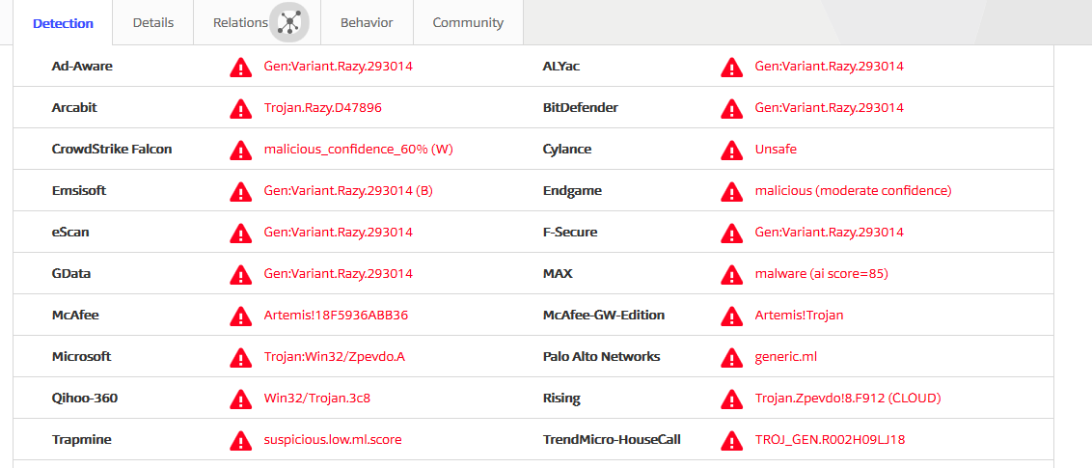Switch to the Details tab

[x=153, y=22]
